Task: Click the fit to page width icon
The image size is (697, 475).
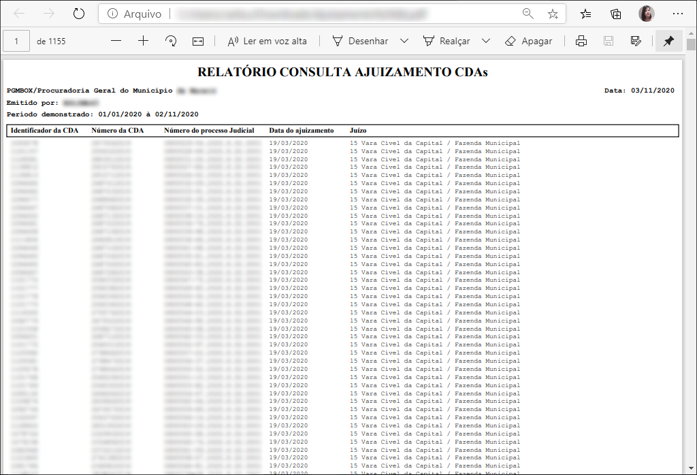Action: pyautogui.click(x=198, y=41)
